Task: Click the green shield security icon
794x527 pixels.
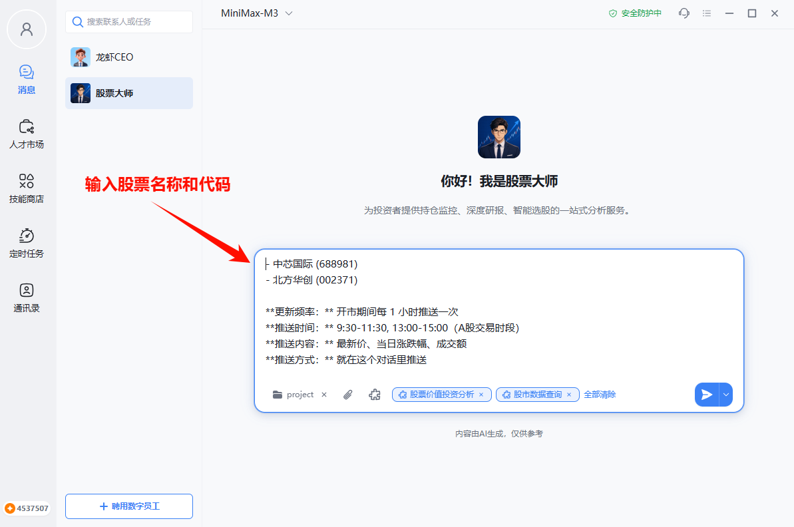Action: pos(613,13)
